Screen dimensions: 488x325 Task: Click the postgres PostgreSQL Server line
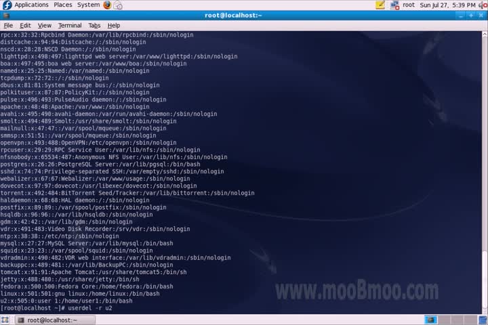[x=100, y=165]
